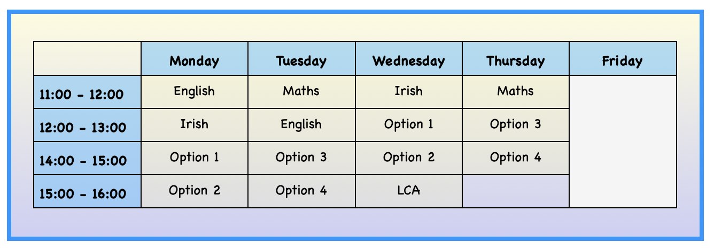Click the Wednesday header cell
The width and height of the screenshot is (714, 250).
[409, 59]
